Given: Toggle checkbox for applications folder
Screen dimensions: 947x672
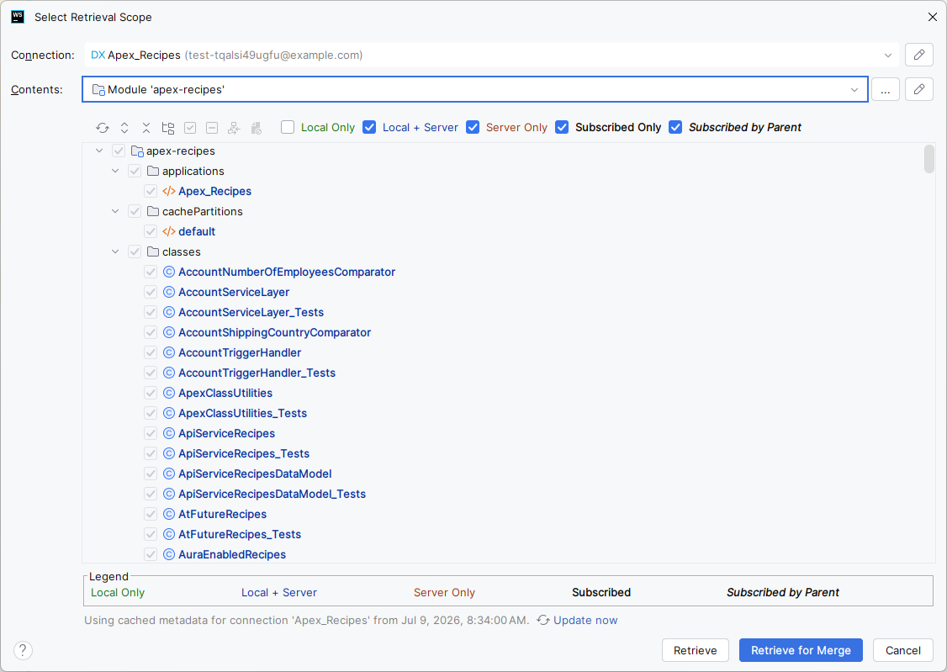Looking at the screenshot, I should pos(135,171).
